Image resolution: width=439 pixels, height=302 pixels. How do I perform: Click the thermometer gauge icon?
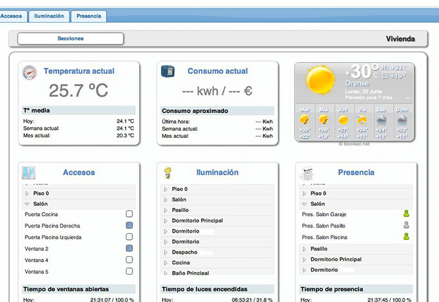pos(29,73)
